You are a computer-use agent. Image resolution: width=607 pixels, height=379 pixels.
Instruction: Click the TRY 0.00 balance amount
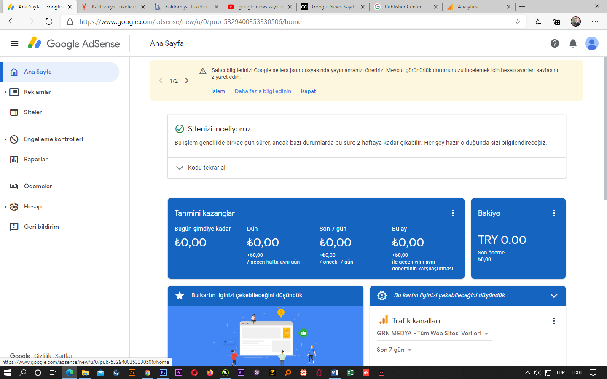(502, 240)
